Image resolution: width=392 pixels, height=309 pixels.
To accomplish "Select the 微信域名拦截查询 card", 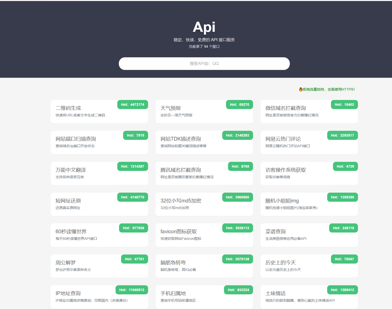I will (x=309, y=112).
